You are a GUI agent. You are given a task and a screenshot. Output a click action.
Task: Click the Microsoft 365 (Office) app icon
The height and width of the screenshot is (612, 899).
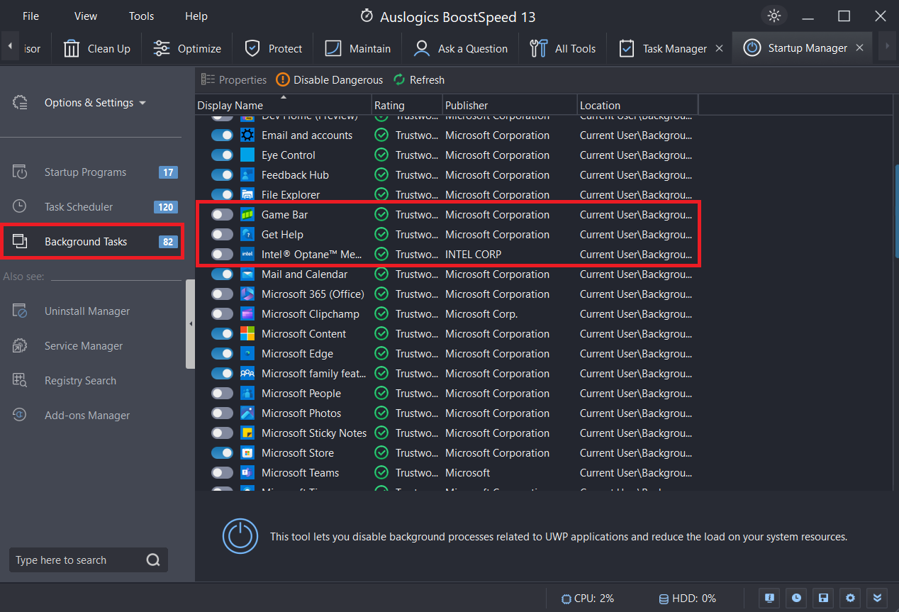pyautogui.click(x=247, y=294)
